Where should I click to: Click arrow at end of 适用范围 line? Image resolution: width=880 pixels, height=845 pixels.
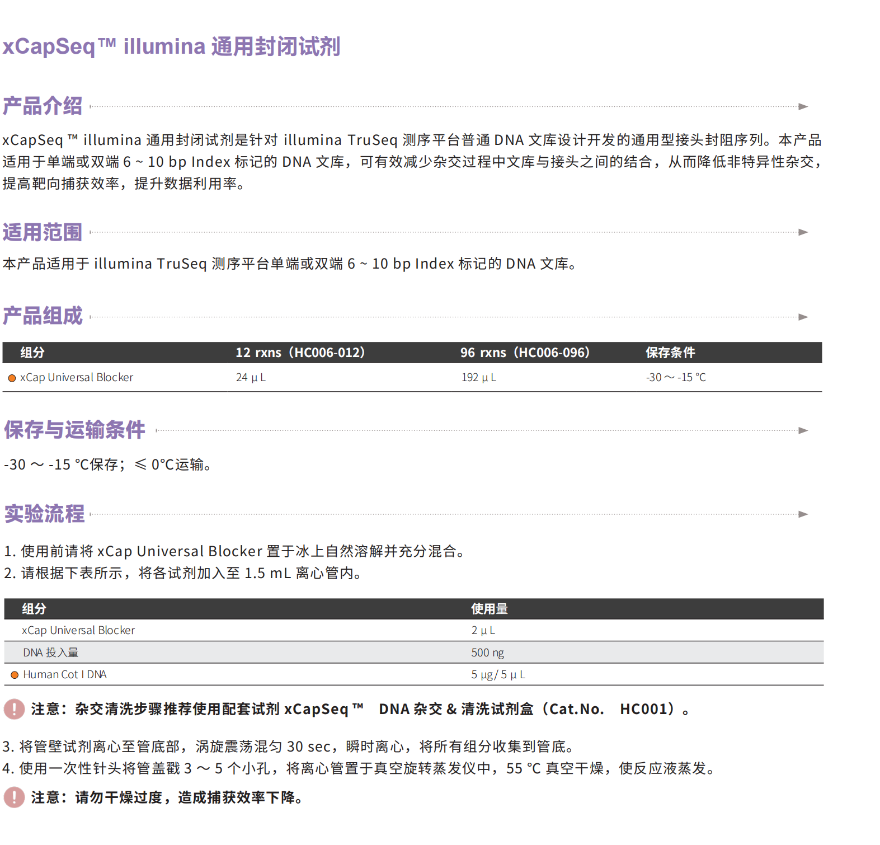pos(803,232)
